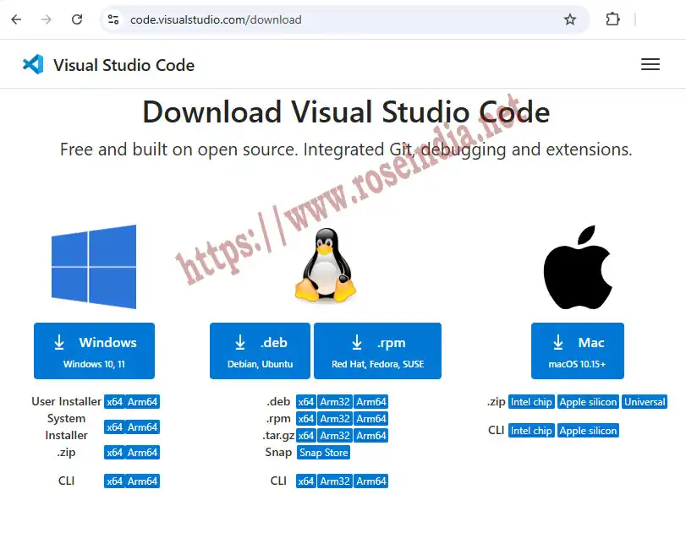Viewport: 686px width, 549px height.
Task: Go back to the previous page
Action: pos(16,19)
